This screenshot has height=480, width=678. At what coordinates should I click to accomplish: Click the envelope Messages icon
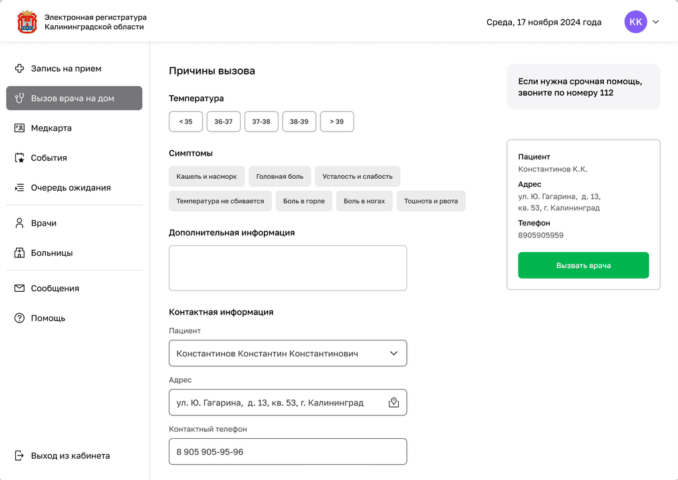click(x=19, y=289)
